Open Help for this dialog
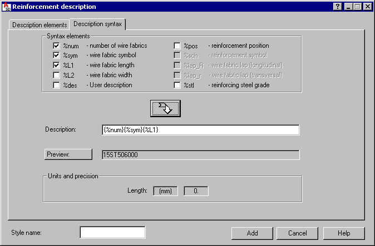375x246 pixels. click(x=344, y=233)
